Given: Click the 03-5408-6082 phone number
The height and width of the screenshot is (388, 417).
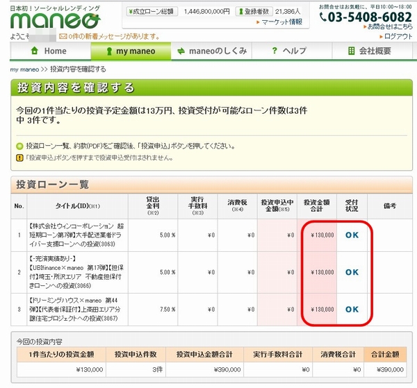Looking at the screenshot, I should click(x=370, y=17).
